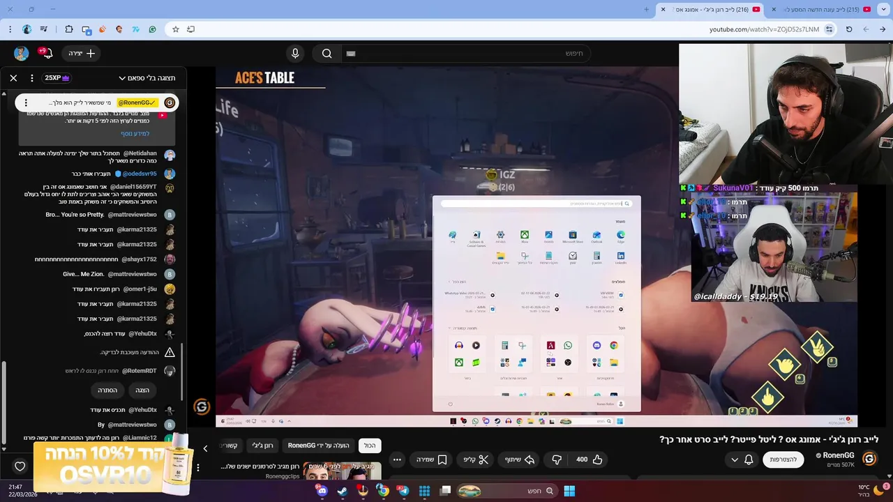893x502 pixels.
Task: Reload the page
Action: pos(849,29)
